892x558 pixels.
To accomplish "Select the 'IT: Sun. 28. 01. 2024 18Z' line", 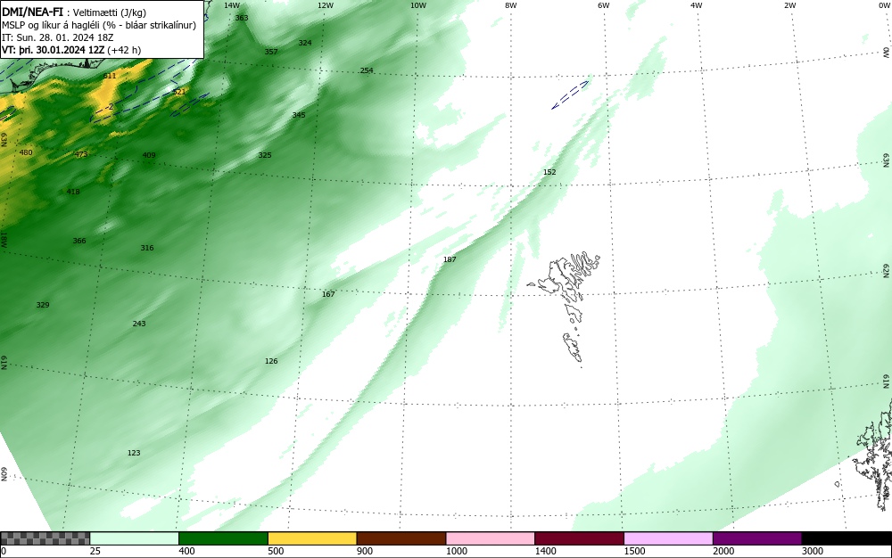I will coord(57,37).
